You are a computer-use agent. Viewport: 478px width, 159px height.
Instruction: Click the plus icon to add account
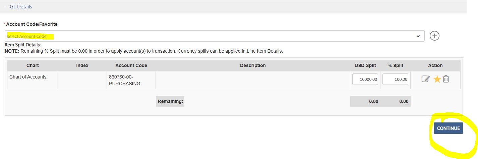click(434, 36)
